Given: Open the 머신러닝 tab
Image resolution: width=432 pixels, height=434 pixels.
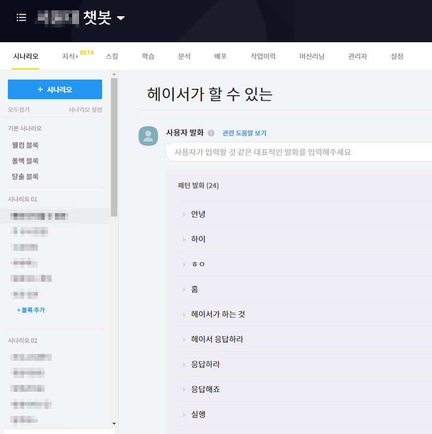Looking at the screenshot, I should pos(312,56).
